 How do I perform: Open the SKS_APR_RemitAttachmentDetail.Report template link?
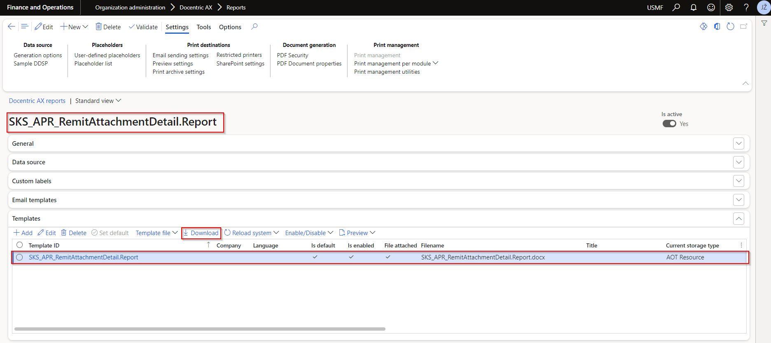coord(84,257)
